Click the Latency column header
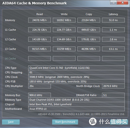 click(x=113, y=14)
